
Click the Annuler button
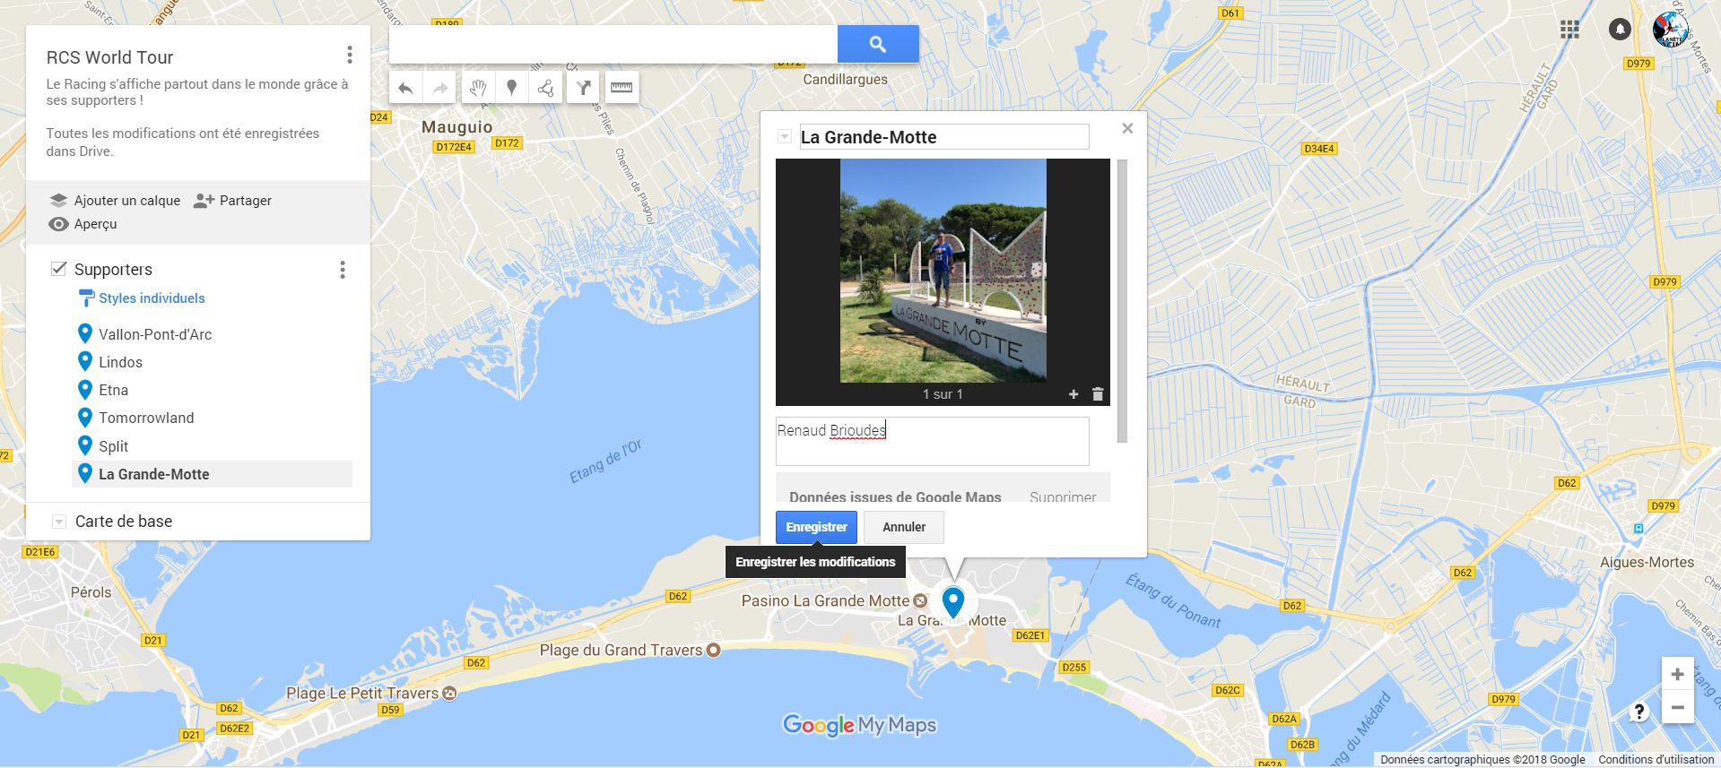tap(904, 527)
